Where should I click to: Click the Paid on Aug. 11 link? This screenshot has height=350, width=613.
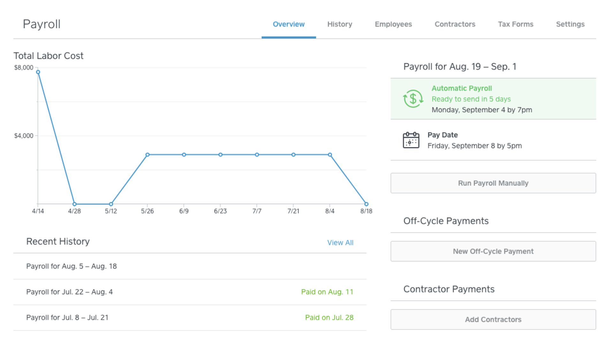pos(327,291)
